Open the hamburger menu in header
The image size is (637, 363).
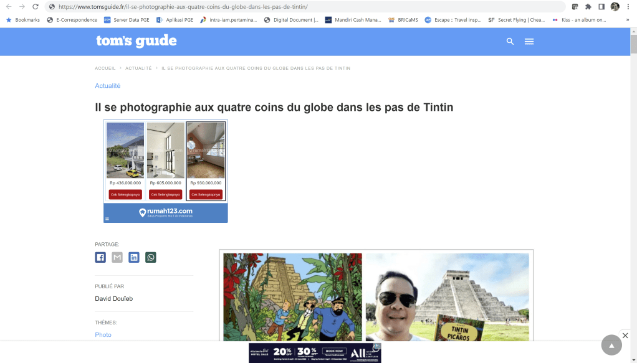tap(529, 42)
